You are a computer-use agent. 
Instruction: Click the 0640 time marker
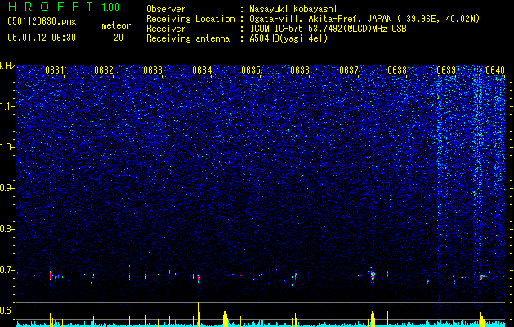pyautogui.click(x=495, y=70)
